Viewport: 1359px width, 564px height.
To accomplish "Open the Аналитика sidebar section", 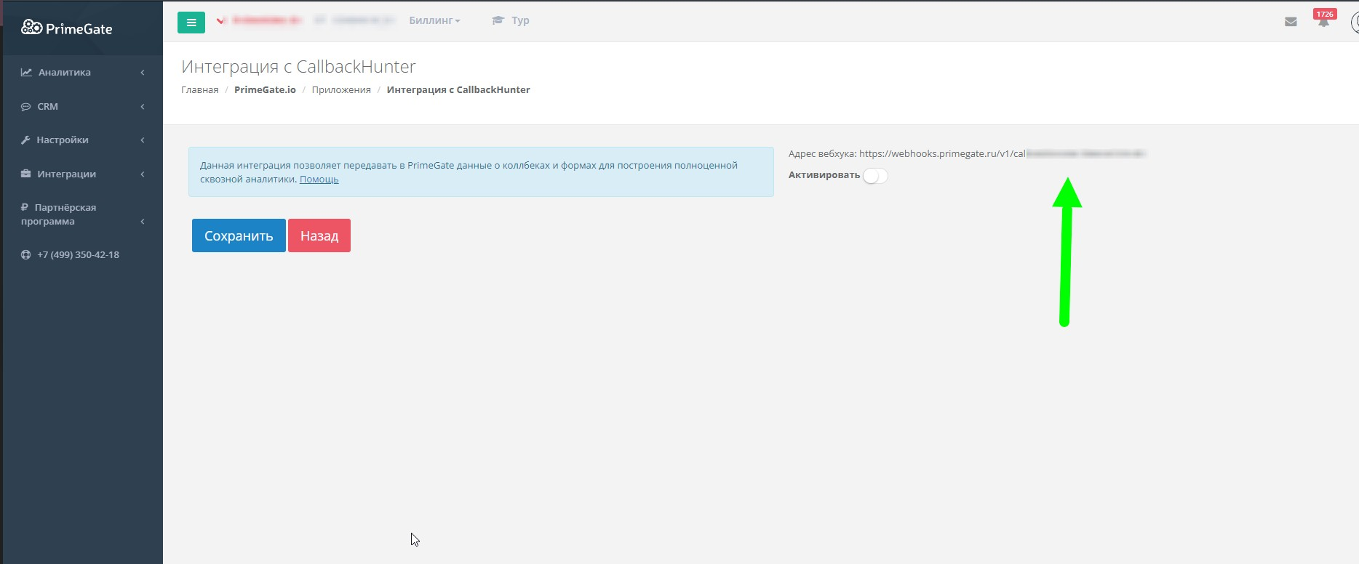I will [83, 72].
